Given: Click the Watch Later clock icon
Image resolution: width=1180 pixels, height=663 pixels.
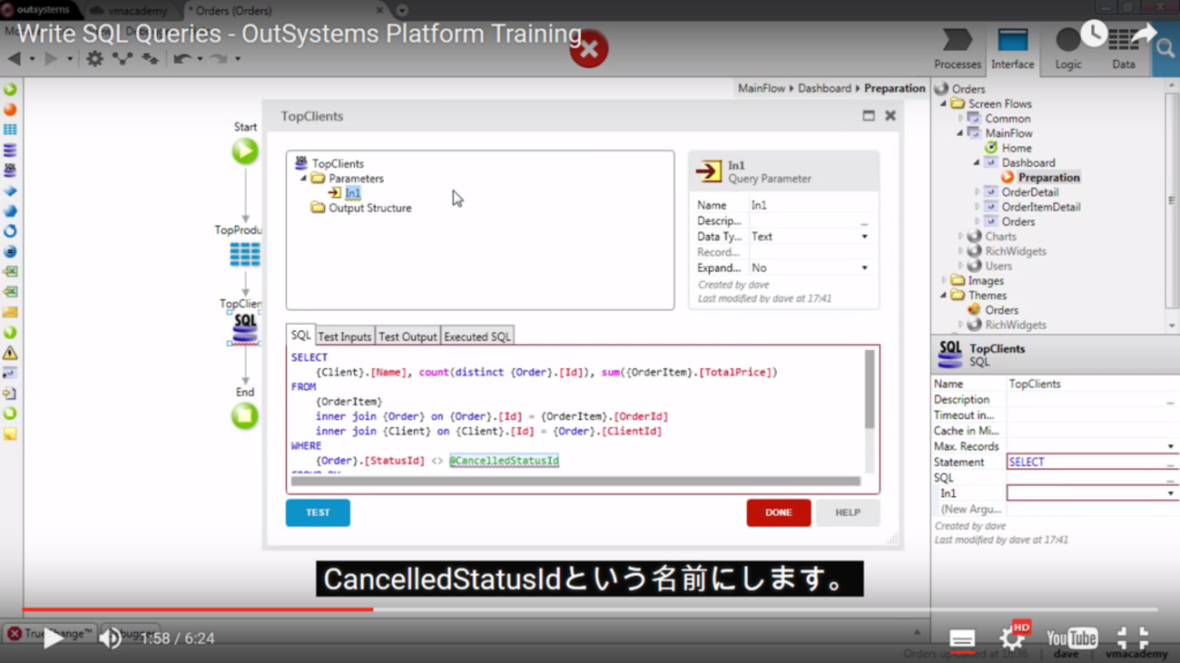Looking at the screenshot, I should click(x=1093, y=34).
